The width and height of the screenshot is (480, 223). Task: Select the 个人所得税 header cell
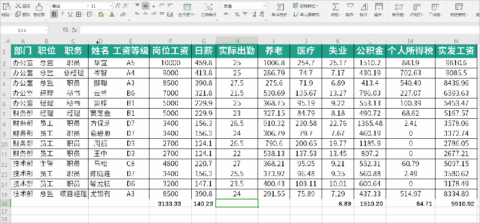(x=410, y=51)
